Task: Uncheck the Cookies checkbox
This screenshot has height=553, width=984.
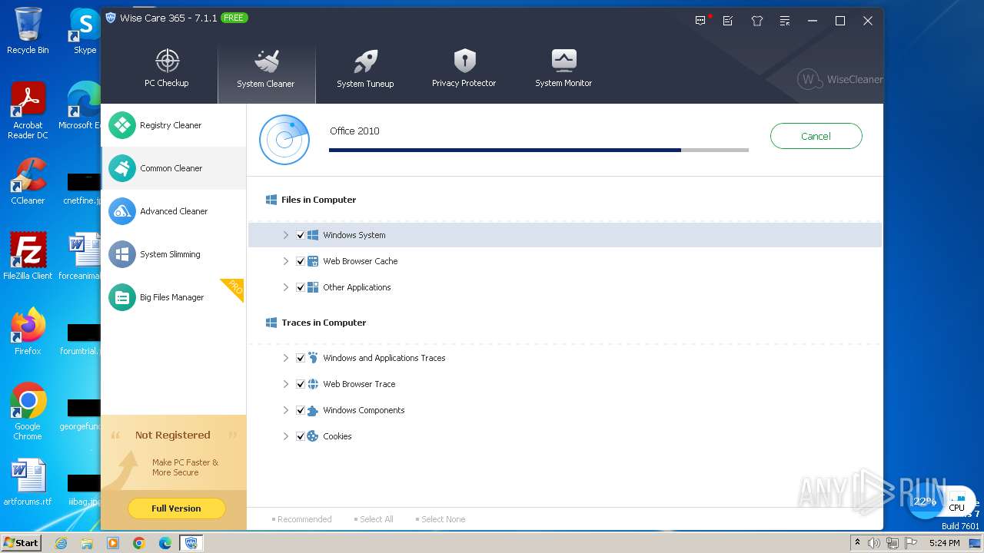Action: (x=301, y=436)
